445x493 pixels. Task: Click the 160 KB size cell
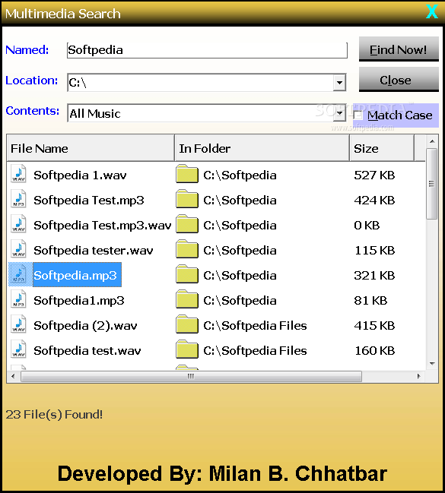(374, 351)
